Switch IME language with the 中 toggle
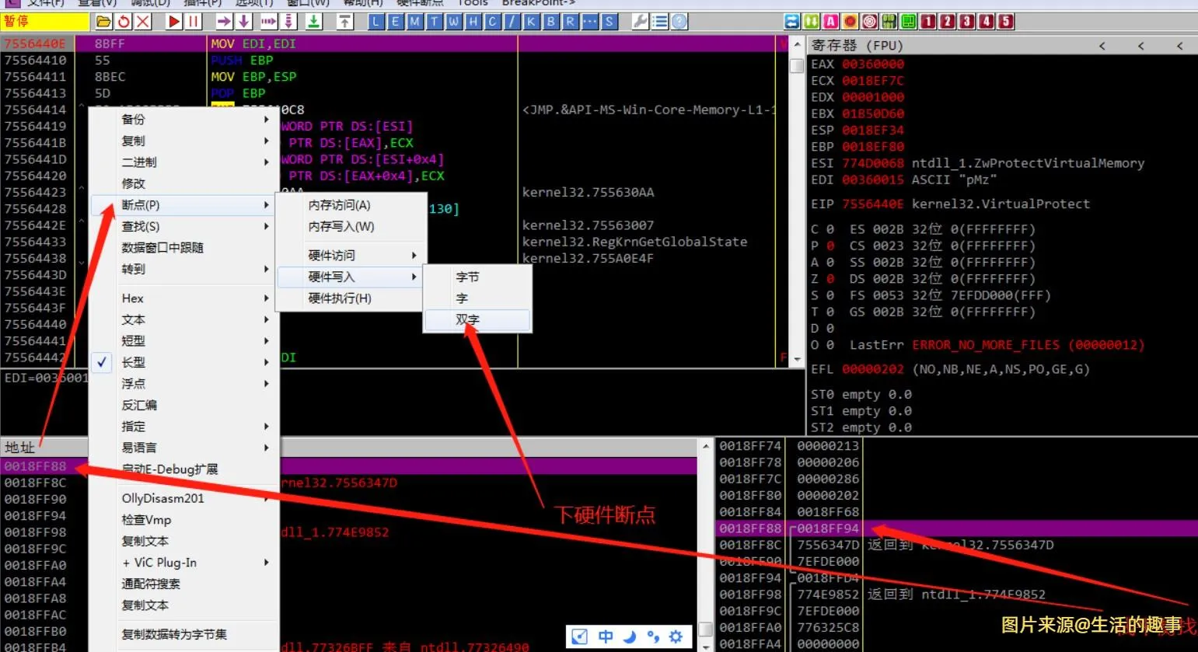This screenshot has width=1198, height=652. 606,636
